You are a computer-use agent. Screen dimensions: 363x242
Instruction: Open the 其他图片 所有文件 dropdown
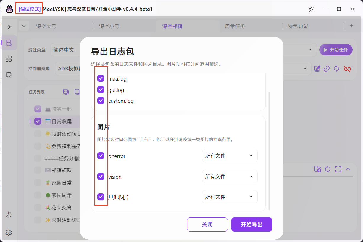click(230, 197)
